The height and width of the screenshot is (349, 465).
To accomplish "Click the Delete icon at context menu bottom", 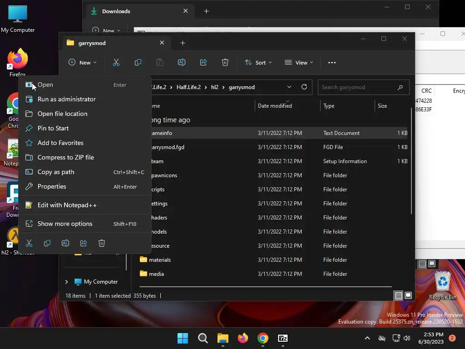I will click(102, 244).
